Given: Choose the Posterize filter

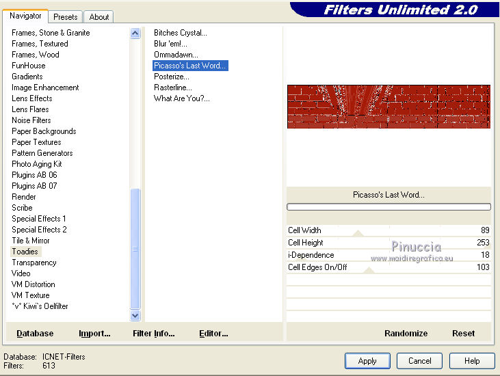Looking at the screenshot, I should point(172,77).
